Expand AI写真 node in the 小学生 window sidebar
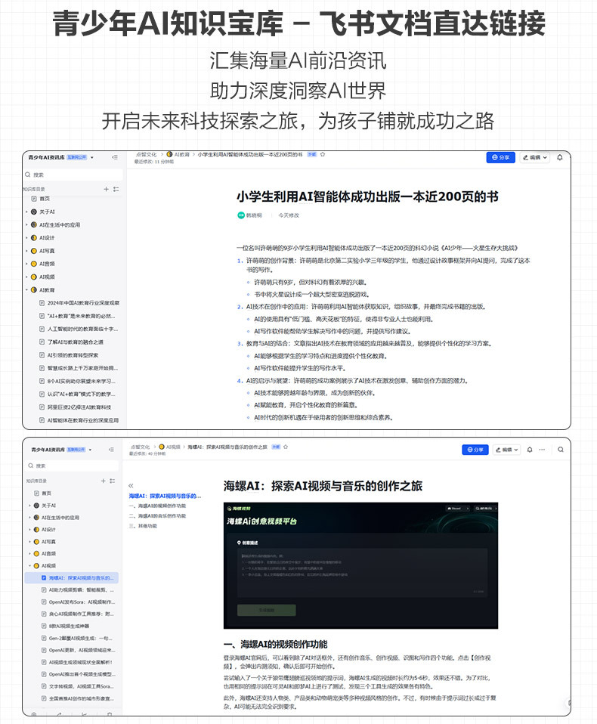This screenshot has width=597, height=724. tap(26, 251)
